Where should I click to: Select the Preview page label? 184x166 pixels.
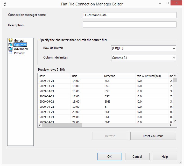tap(19, 53)
